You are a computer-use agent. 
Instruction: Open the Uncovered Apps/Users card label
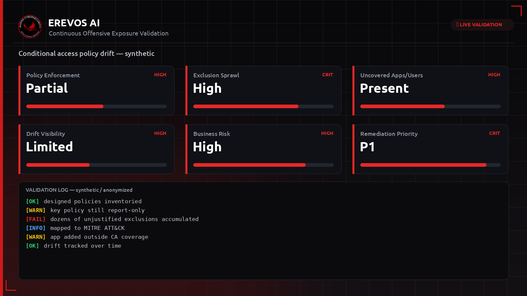pyautogui.click(x=392, y=75)
